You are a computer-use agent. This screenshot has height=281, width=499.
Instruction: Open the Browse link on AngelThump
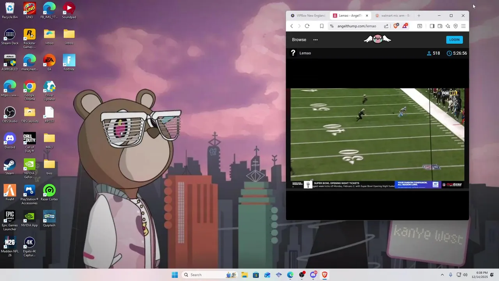[x=299, y=40]
